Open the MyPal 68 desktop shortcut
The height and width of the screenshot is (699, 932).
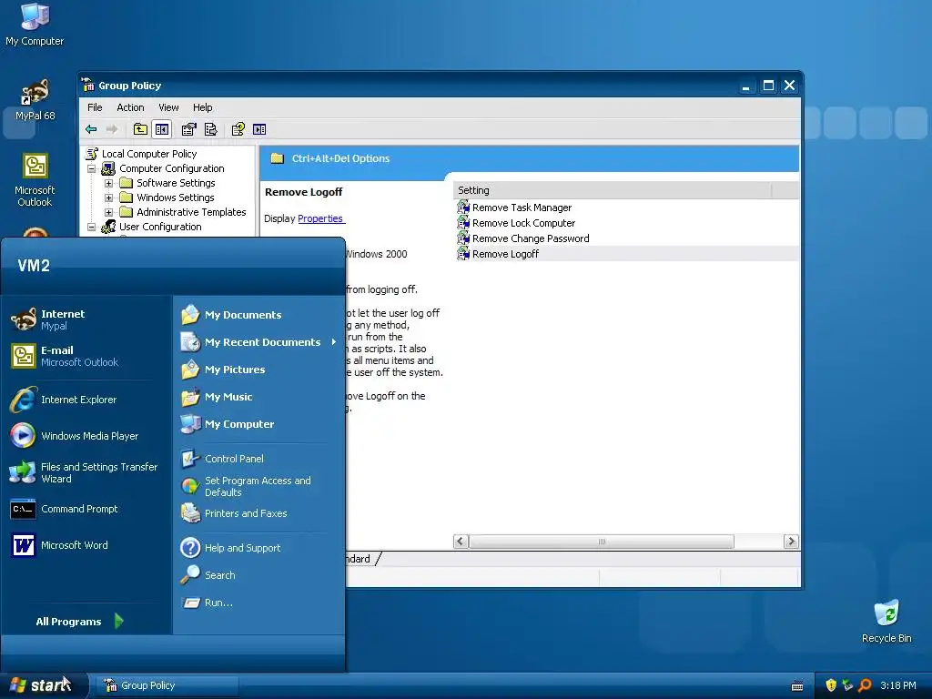tap(35, 99)
